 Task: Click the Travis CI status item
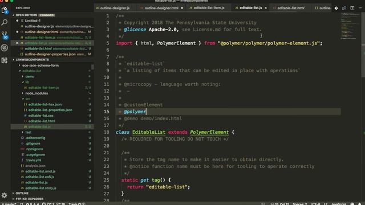point(77,204)
